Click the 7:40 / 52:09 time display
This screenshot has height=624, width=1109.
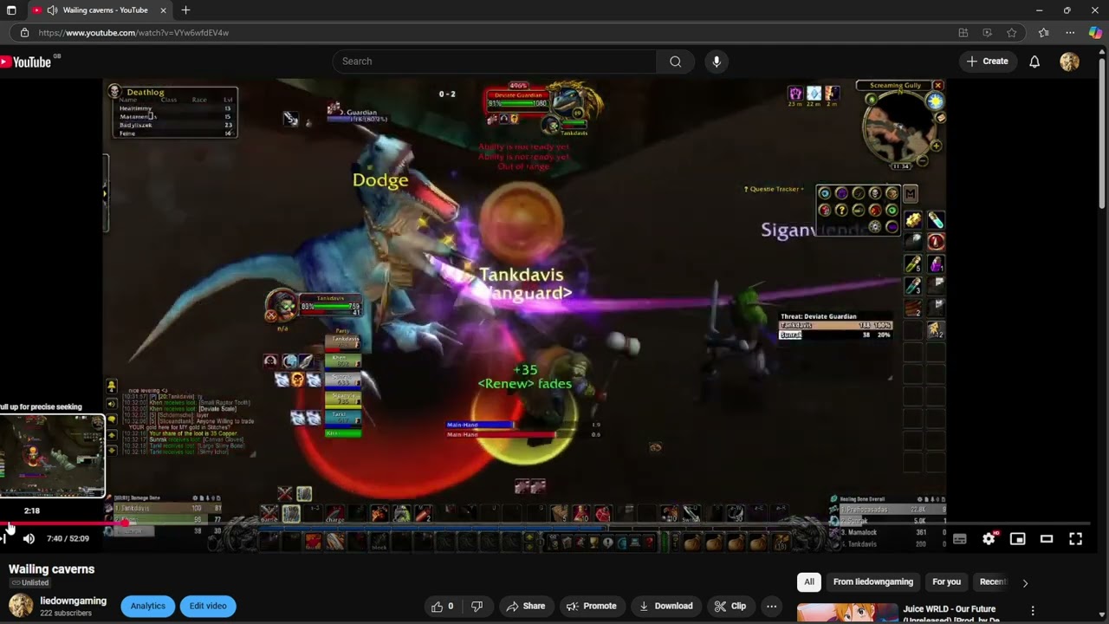(68, 539)
